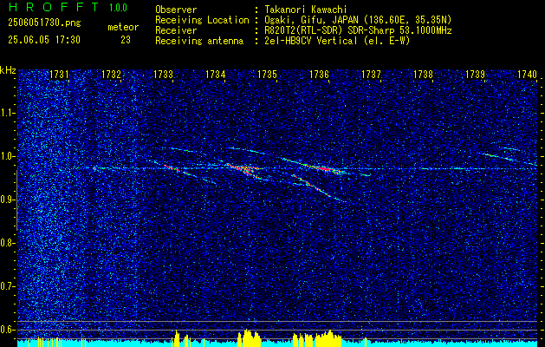Screen dimensions: 545x347
Task: Click the 1732 time marker
Action: point(111,74)
